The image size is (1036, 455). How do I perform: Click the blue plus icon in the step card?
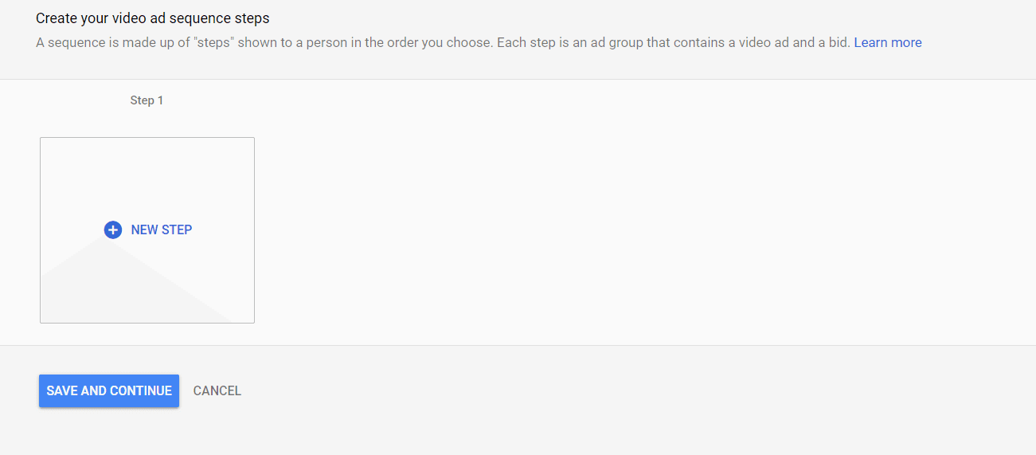[x=113, y=229]
